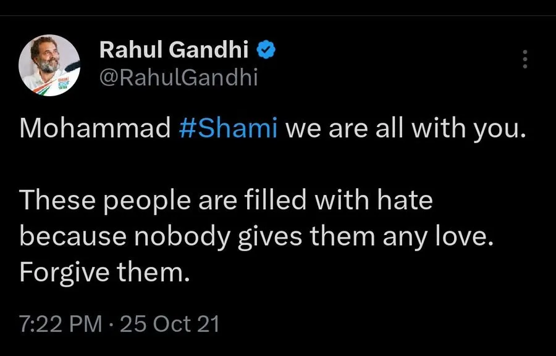Open Rahul Gandhi's profile picture
The width and height of the screenshot is (556, 356).
tap(49, 65)
